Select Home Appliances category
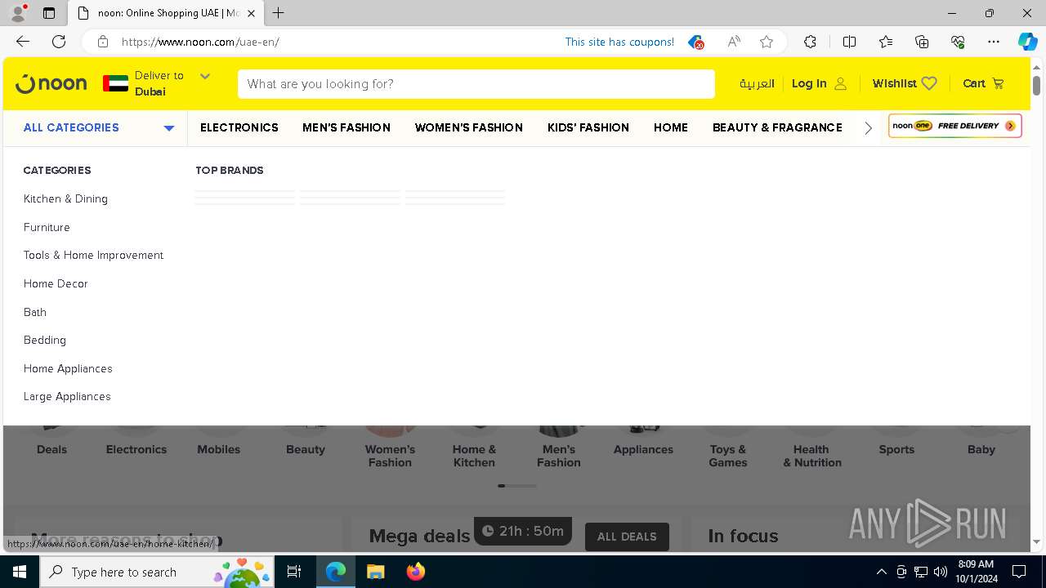Screen dimensions: 1046x588 click(x=68, y=368)
